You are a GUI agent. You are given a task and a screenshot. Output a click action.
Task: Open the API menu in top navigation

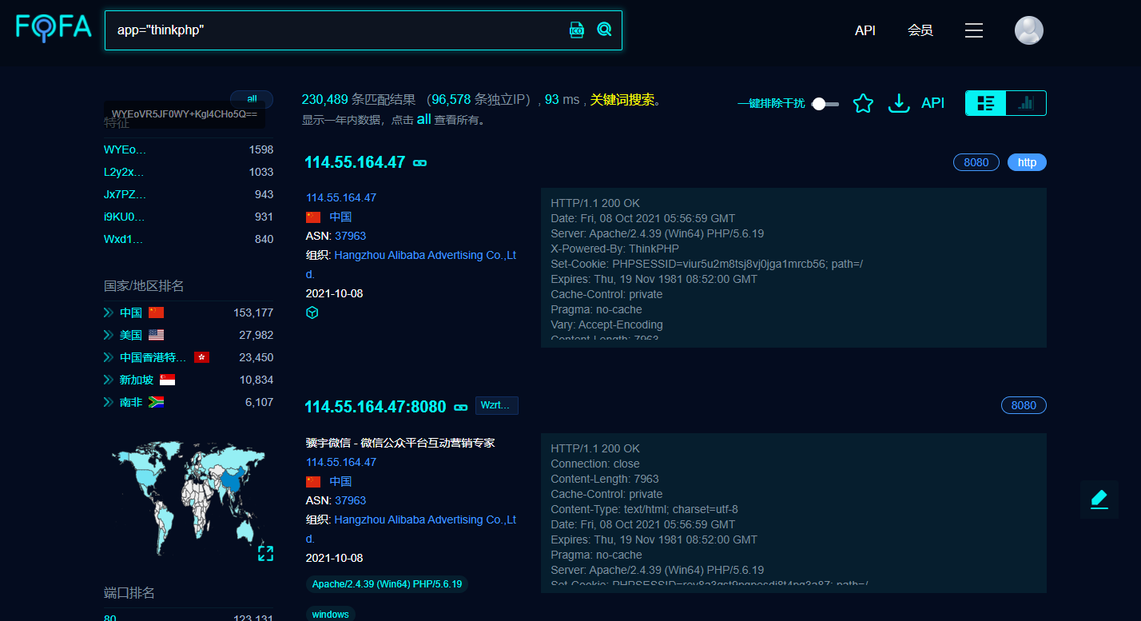tap(865, 30)
